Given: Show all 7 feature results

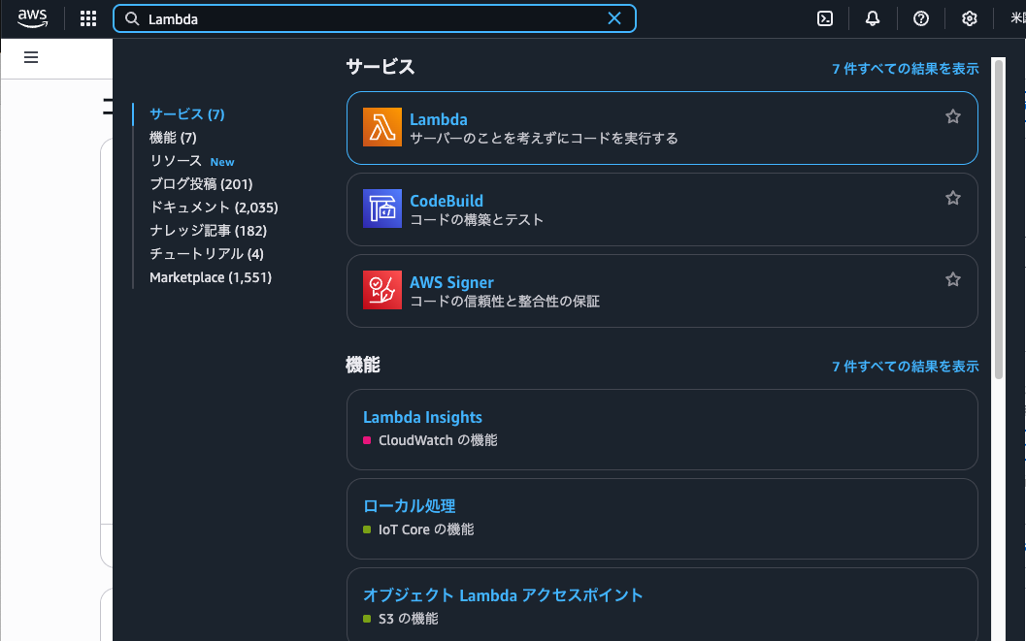Looking at the screenshot, I should pyautogui.click(x=905, y=367).
